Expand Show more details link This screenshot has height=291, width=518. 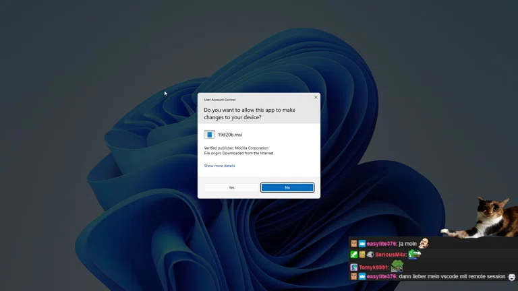click(219, 166)
